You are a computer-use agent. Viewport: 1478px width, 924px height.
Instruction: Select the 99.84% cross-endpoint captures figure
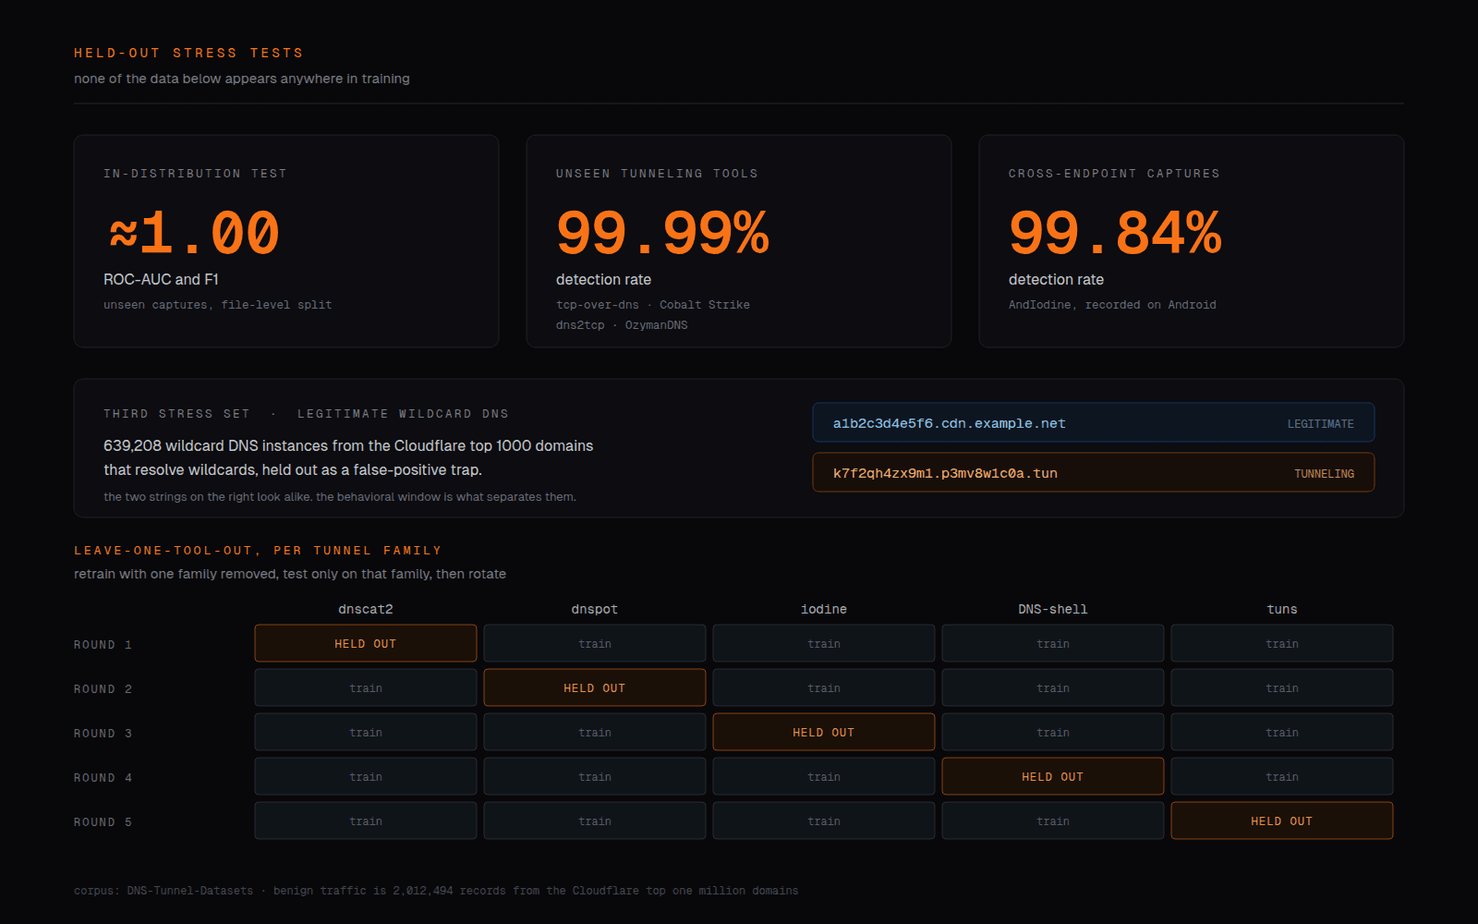1115,233
